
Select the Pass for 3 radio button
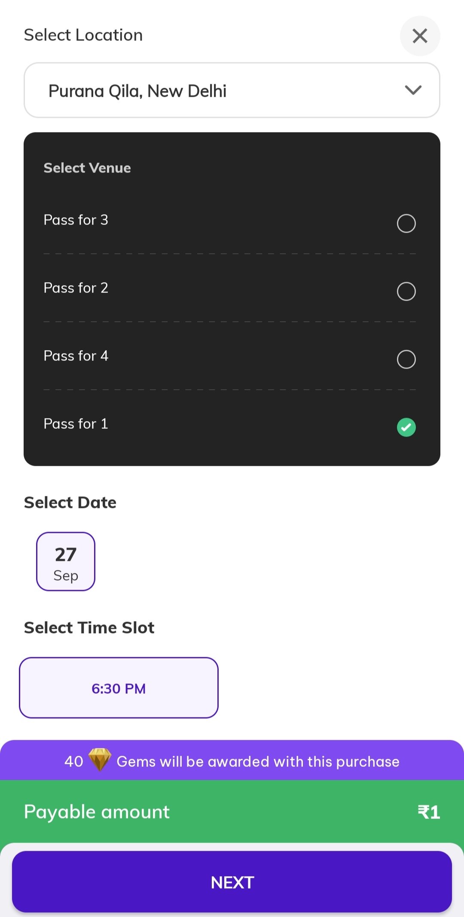pyautogui.click(x=406, y=223)
